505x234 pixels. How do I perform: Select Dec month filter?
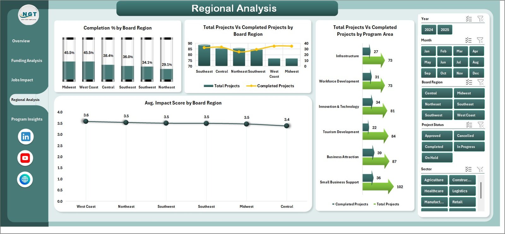(x=477, y=73)
